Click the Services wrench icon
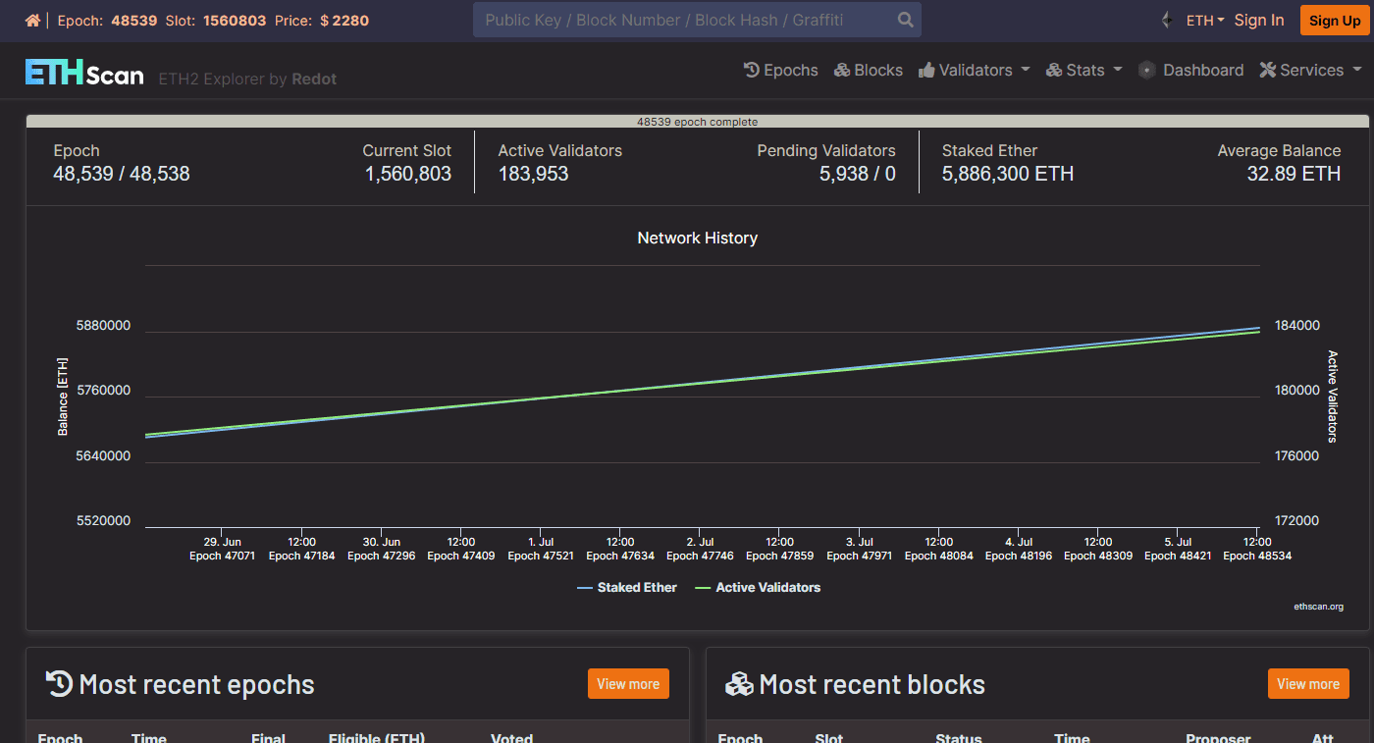The height and width of the screenshot is (743, 1374). [x=1267, y=70]
